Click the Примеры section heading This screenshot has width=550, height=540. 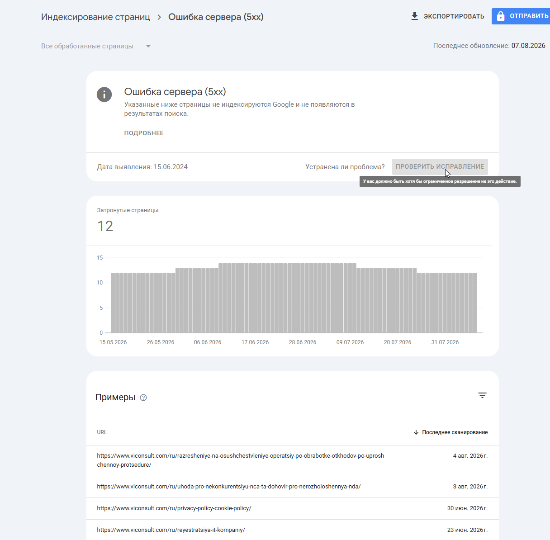click(115, 398)
